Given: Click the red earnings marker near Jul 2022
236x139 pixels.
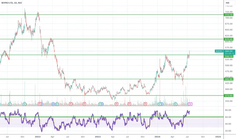Looking at the screenshot, I should click(x=71, y=104).
